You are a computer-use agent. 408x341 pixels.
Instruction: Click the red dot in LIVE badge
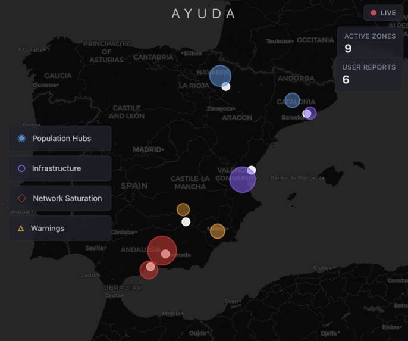coord(374,12)
